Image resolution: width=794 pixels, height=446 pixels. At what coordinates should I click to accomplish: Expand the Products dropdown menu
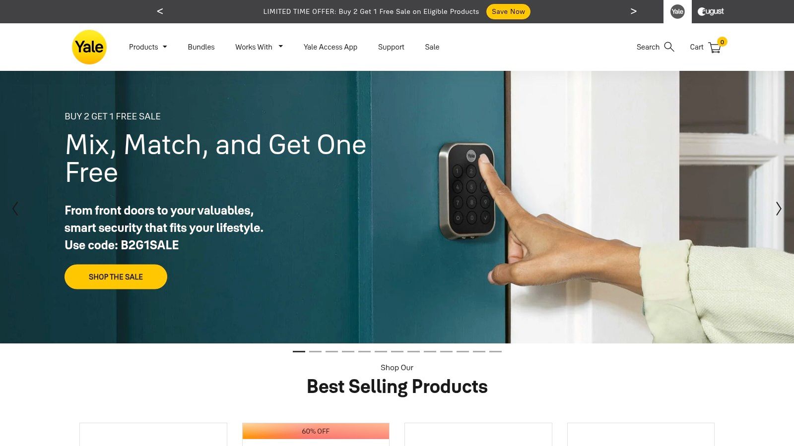pyautogui.click(x=148, y=47)
